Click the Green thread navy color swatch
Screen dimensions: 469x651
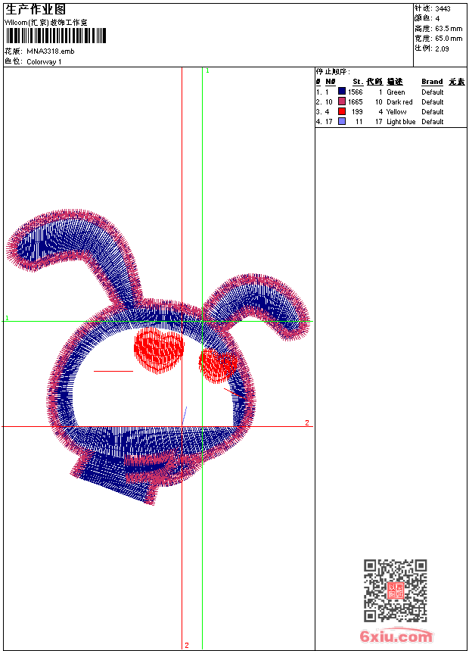tap(342, 92)
